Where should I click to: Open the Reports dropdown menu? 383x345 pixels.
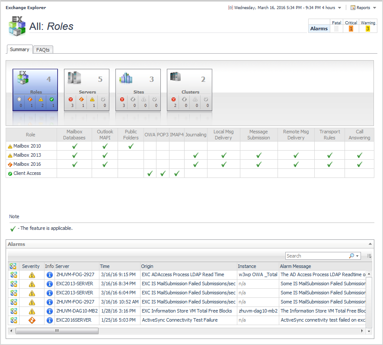[x=363, y=8]
